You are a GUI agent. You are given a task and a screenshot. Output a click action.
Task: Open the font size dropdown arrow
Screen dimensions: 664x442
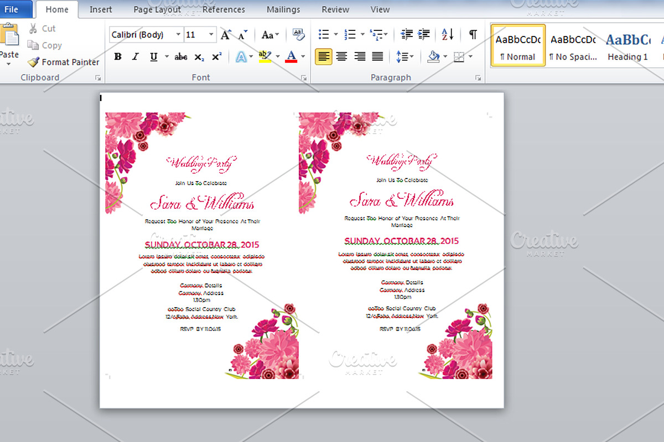(x=211, y=35)
